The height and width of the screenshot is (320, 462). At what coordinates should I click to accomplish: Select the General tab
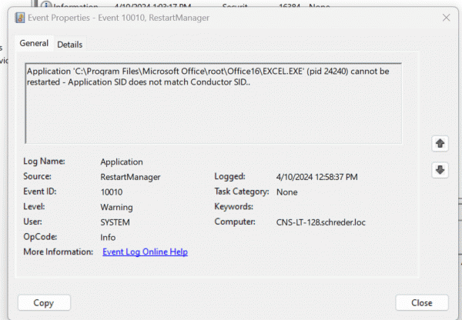click(x=34, y=43)
